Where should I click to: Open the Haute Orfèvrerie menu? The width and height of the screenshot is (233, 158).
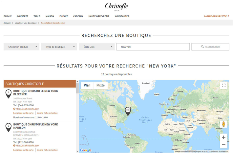99,16
